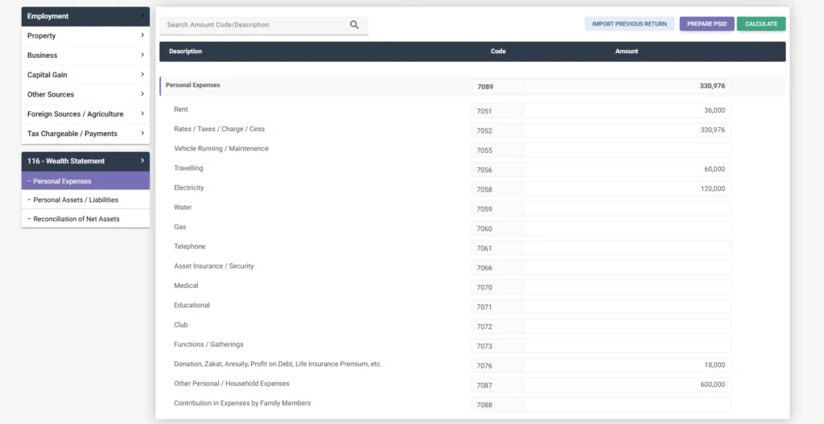Click the Vehicle Running / Maintenence amount field
The image size is (824, 424).
tap(627, 150)
